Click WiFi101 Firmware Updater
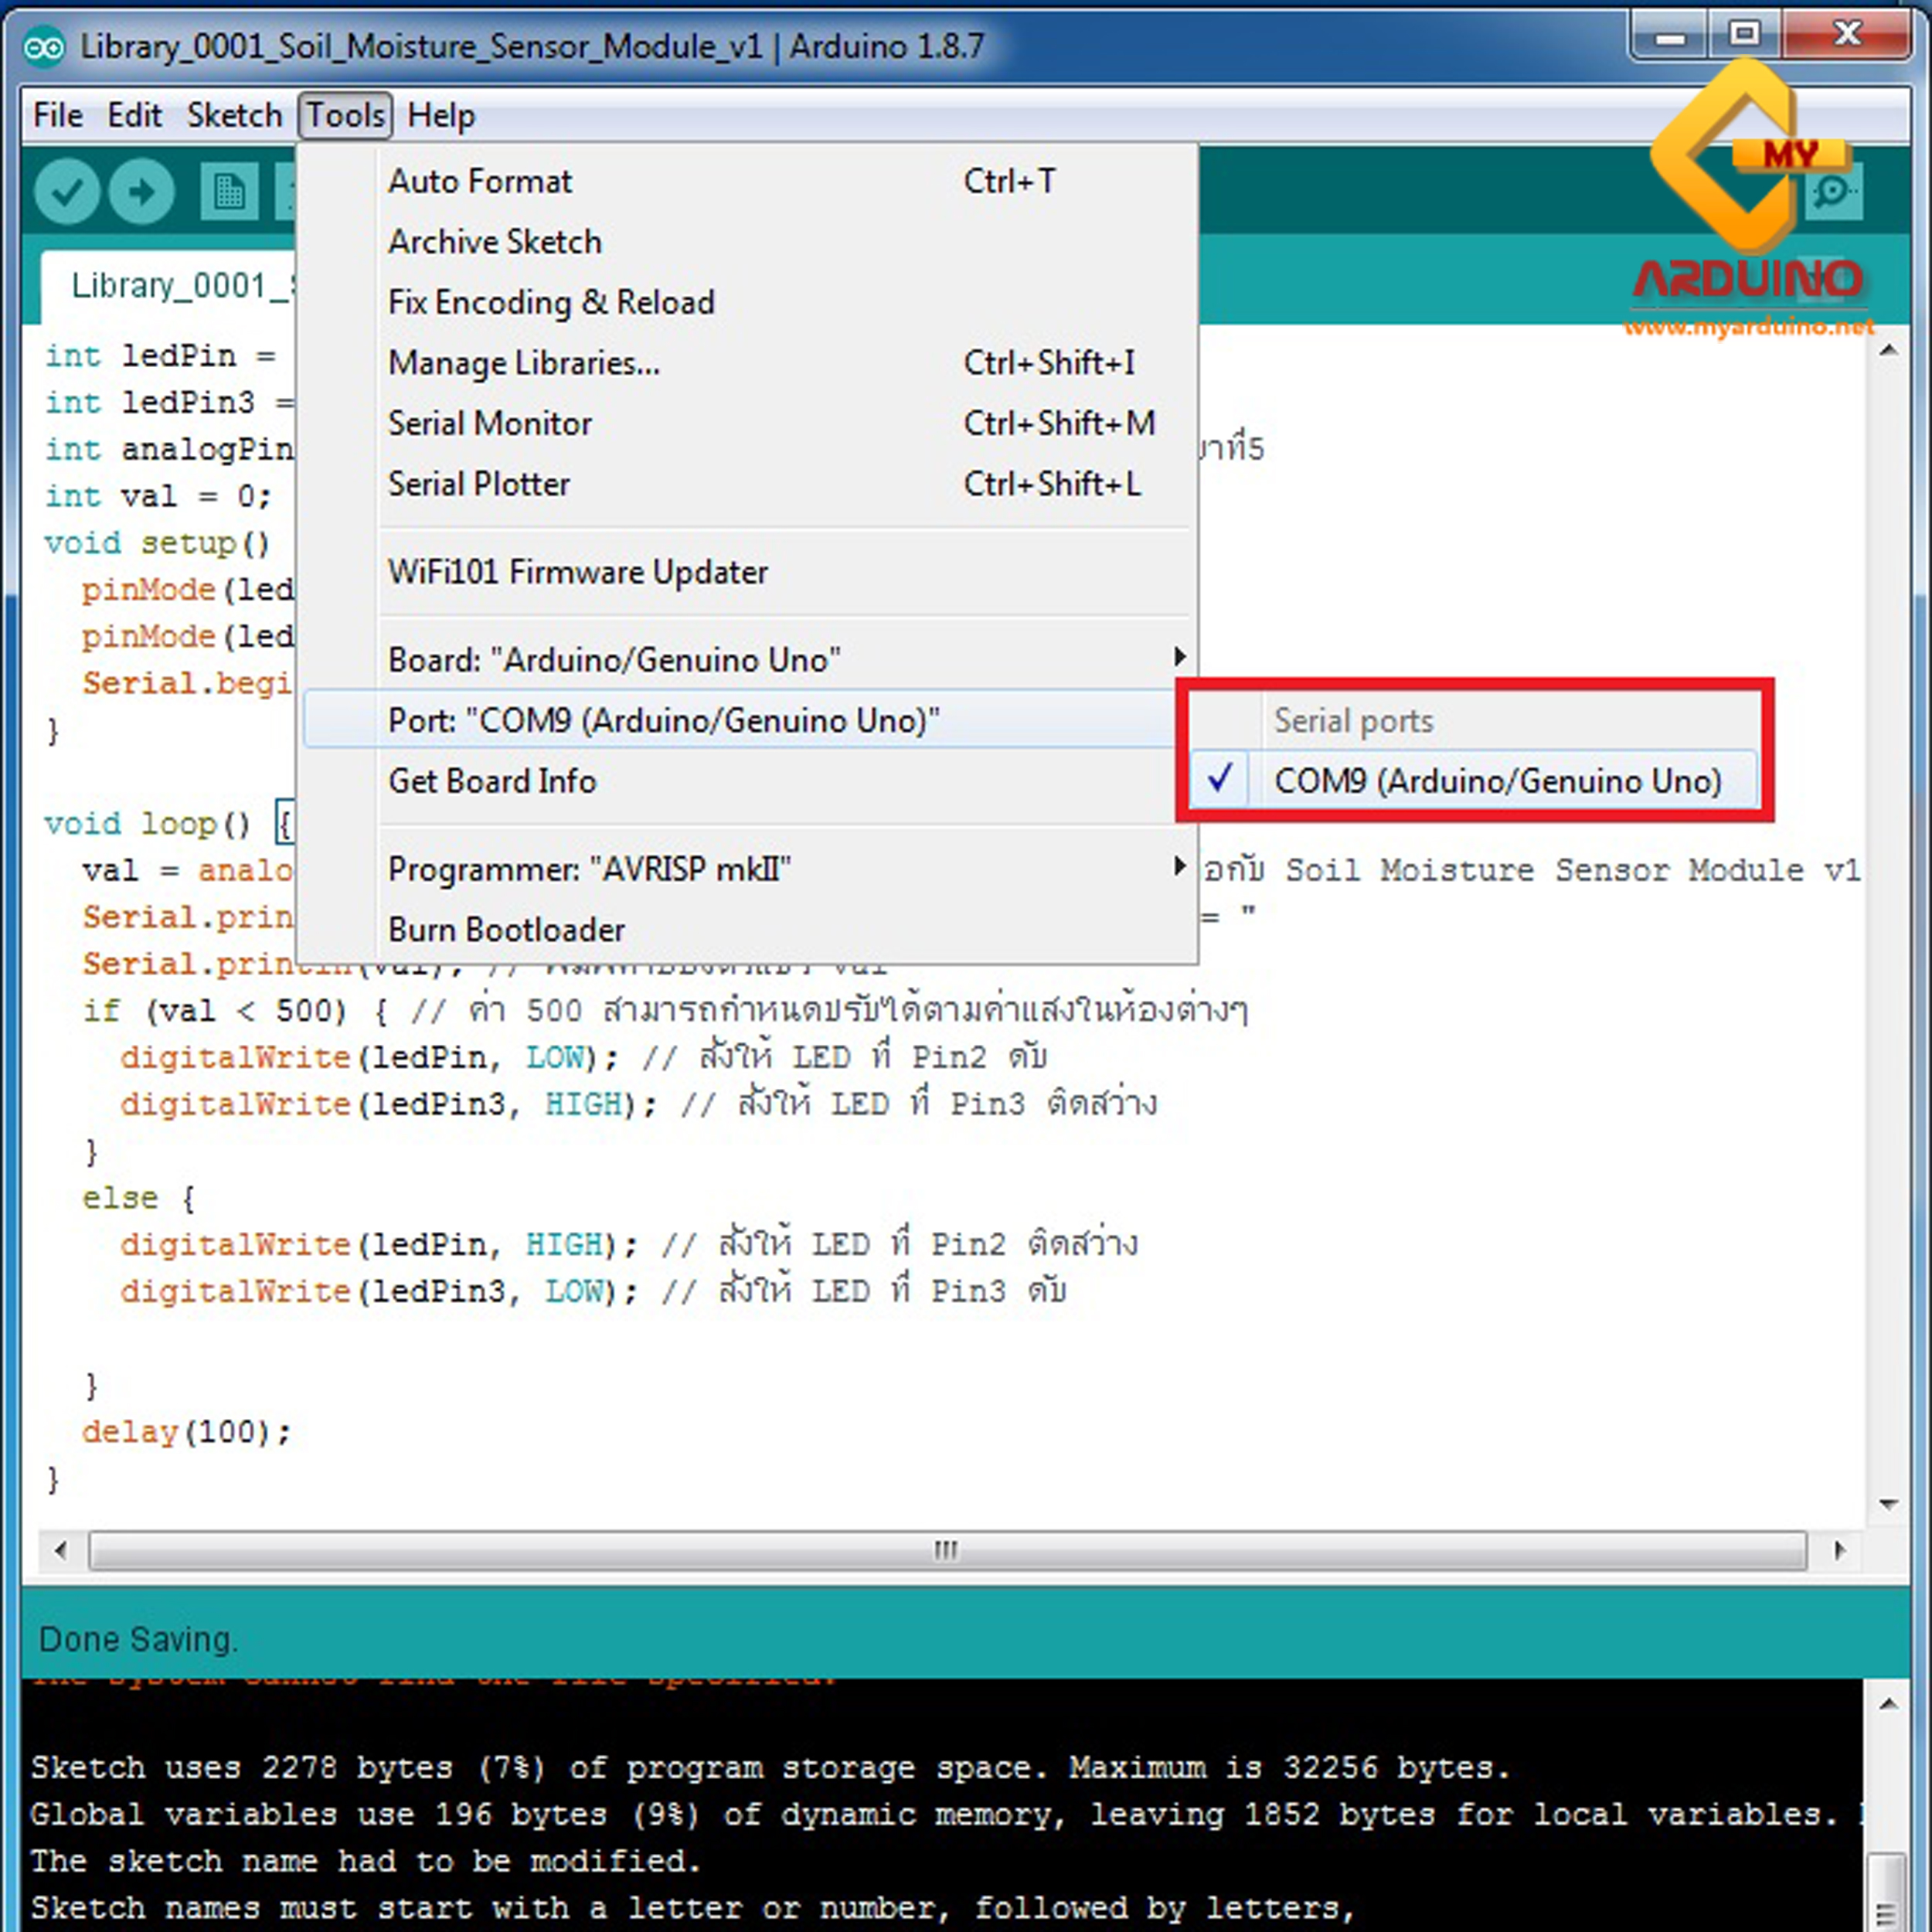 click(577, 572)
